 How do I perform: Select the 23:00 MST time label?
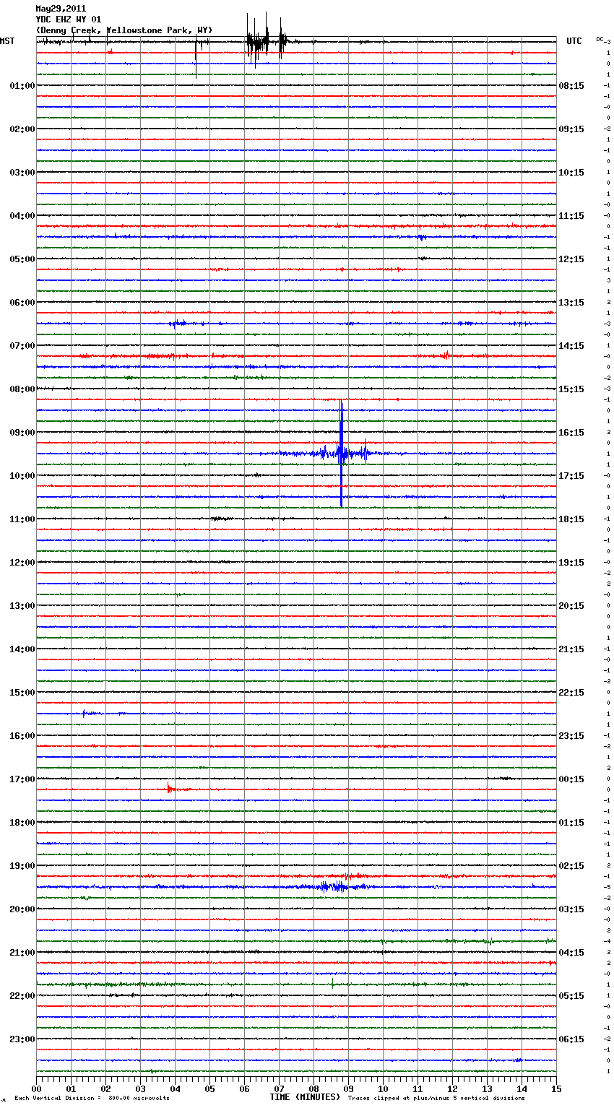(x=22, y=1039)
